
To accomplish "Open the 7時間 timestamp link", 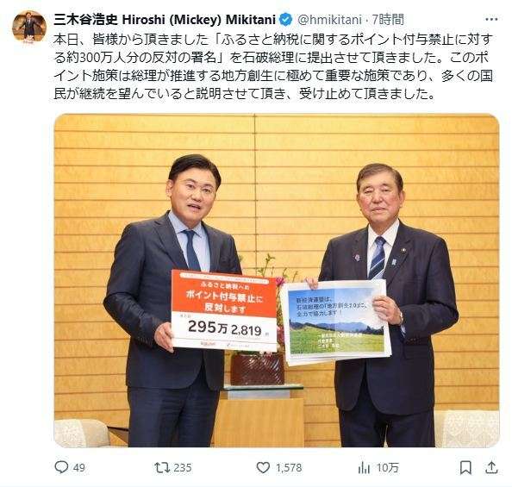I will (388, 20).
